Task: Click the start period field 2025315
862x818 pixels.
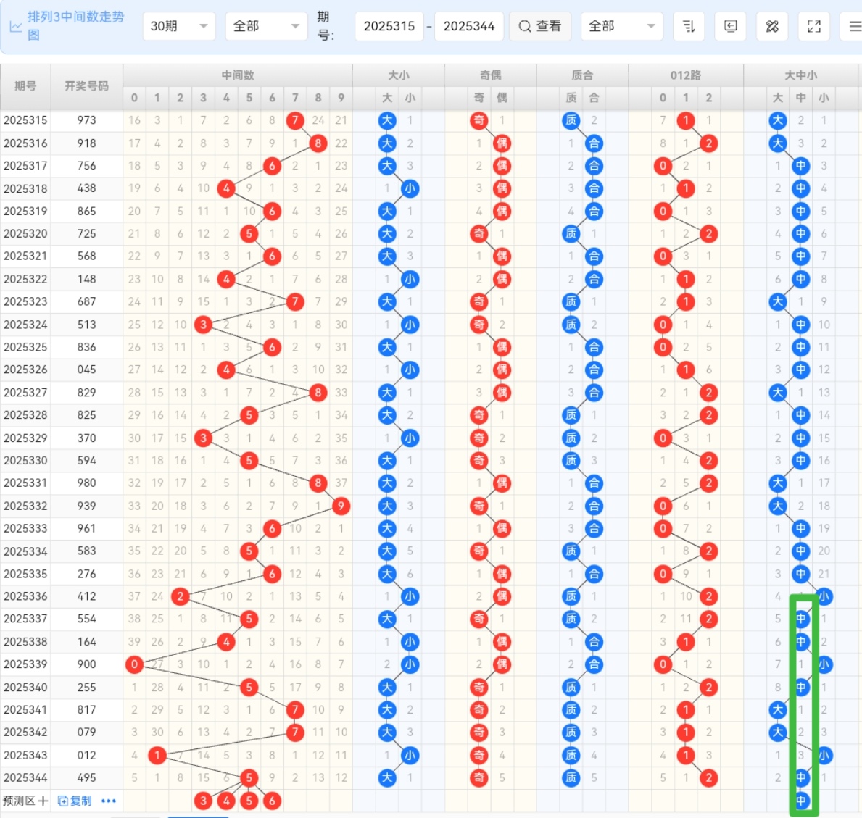Action: 389,26
